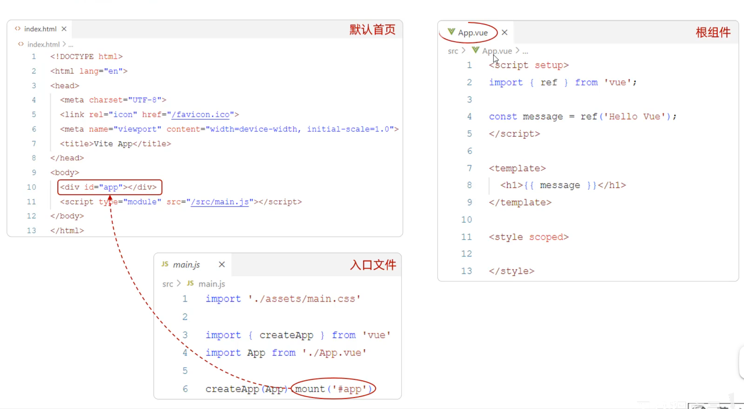Click mount('#app') in main.js
Screen dimensions: 744x409
point(333,389)
